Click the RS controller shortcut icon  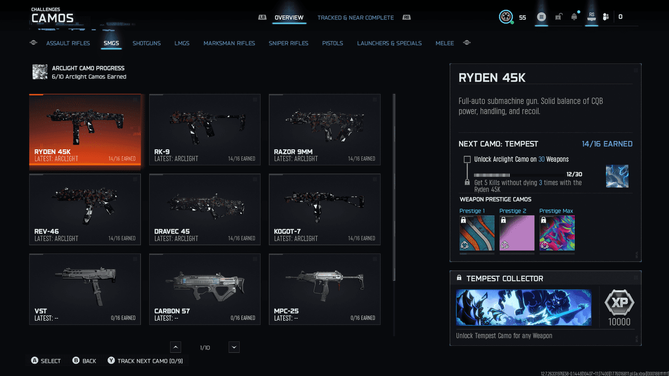click(592, 17)
